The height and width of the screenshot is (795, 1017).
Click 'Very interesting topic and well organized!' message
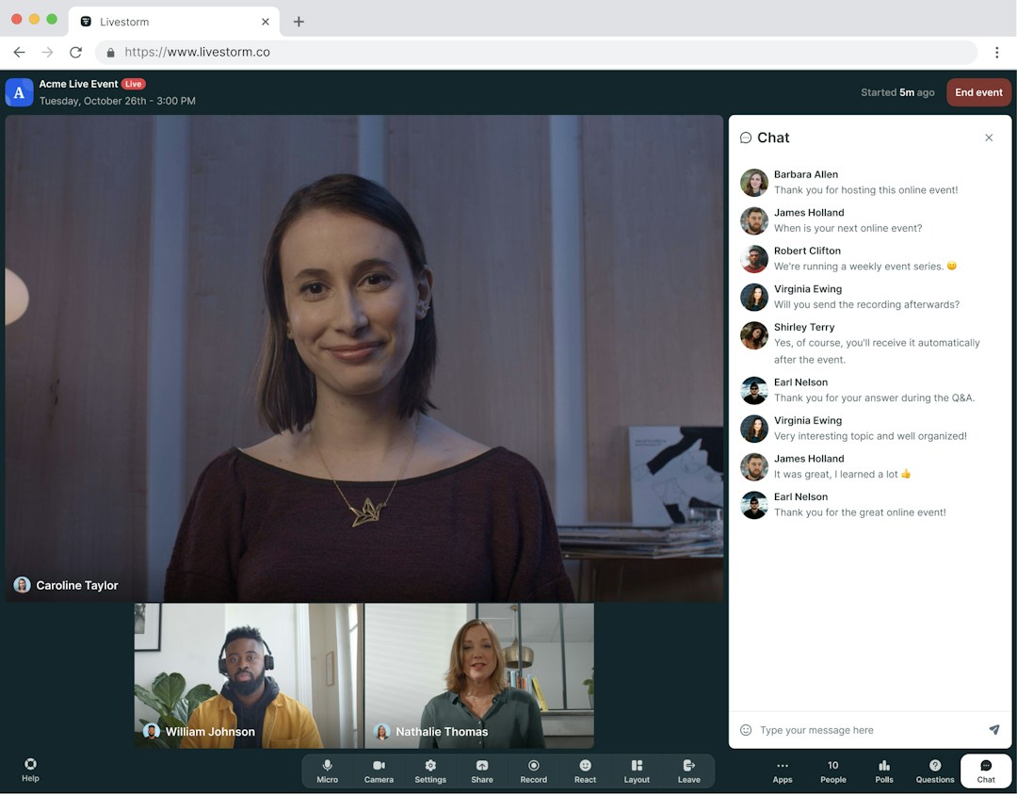click(x=870, y=436)
